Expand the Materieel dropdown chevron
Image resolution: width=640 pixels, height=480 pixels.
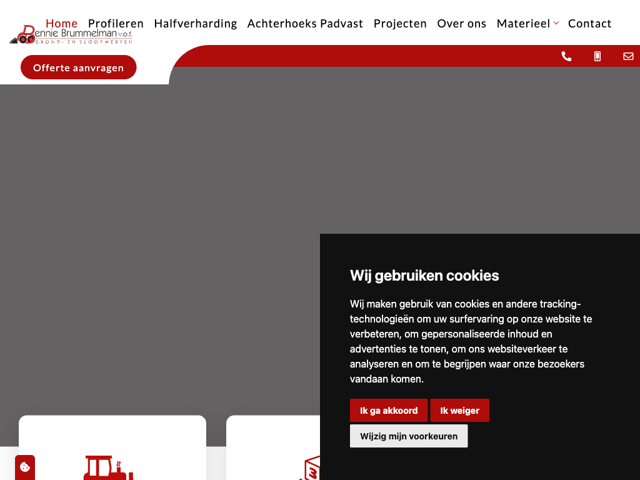click(556, 23)
